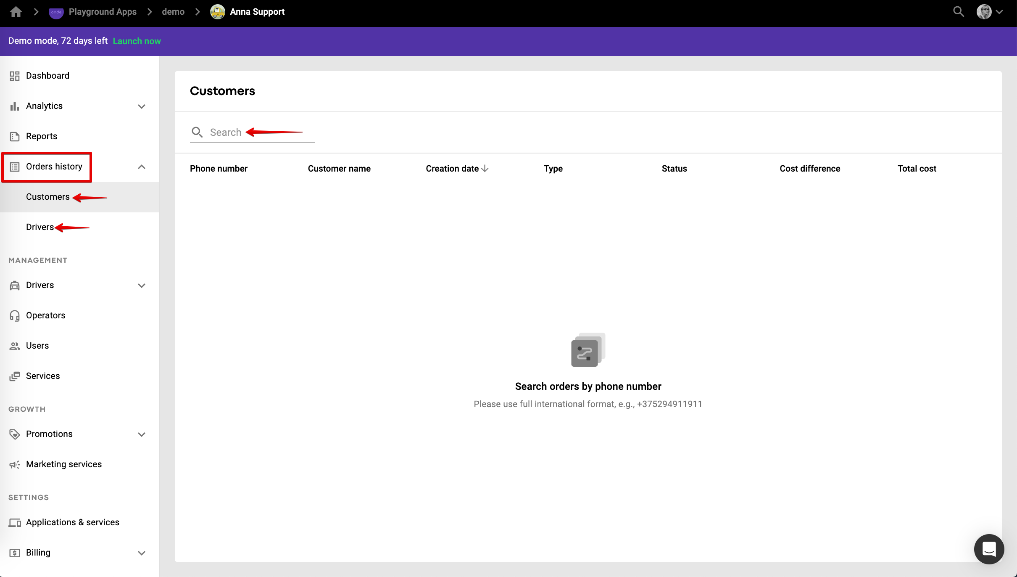
Task: Click the Dashboard grid icon
Action: [15, 76]
